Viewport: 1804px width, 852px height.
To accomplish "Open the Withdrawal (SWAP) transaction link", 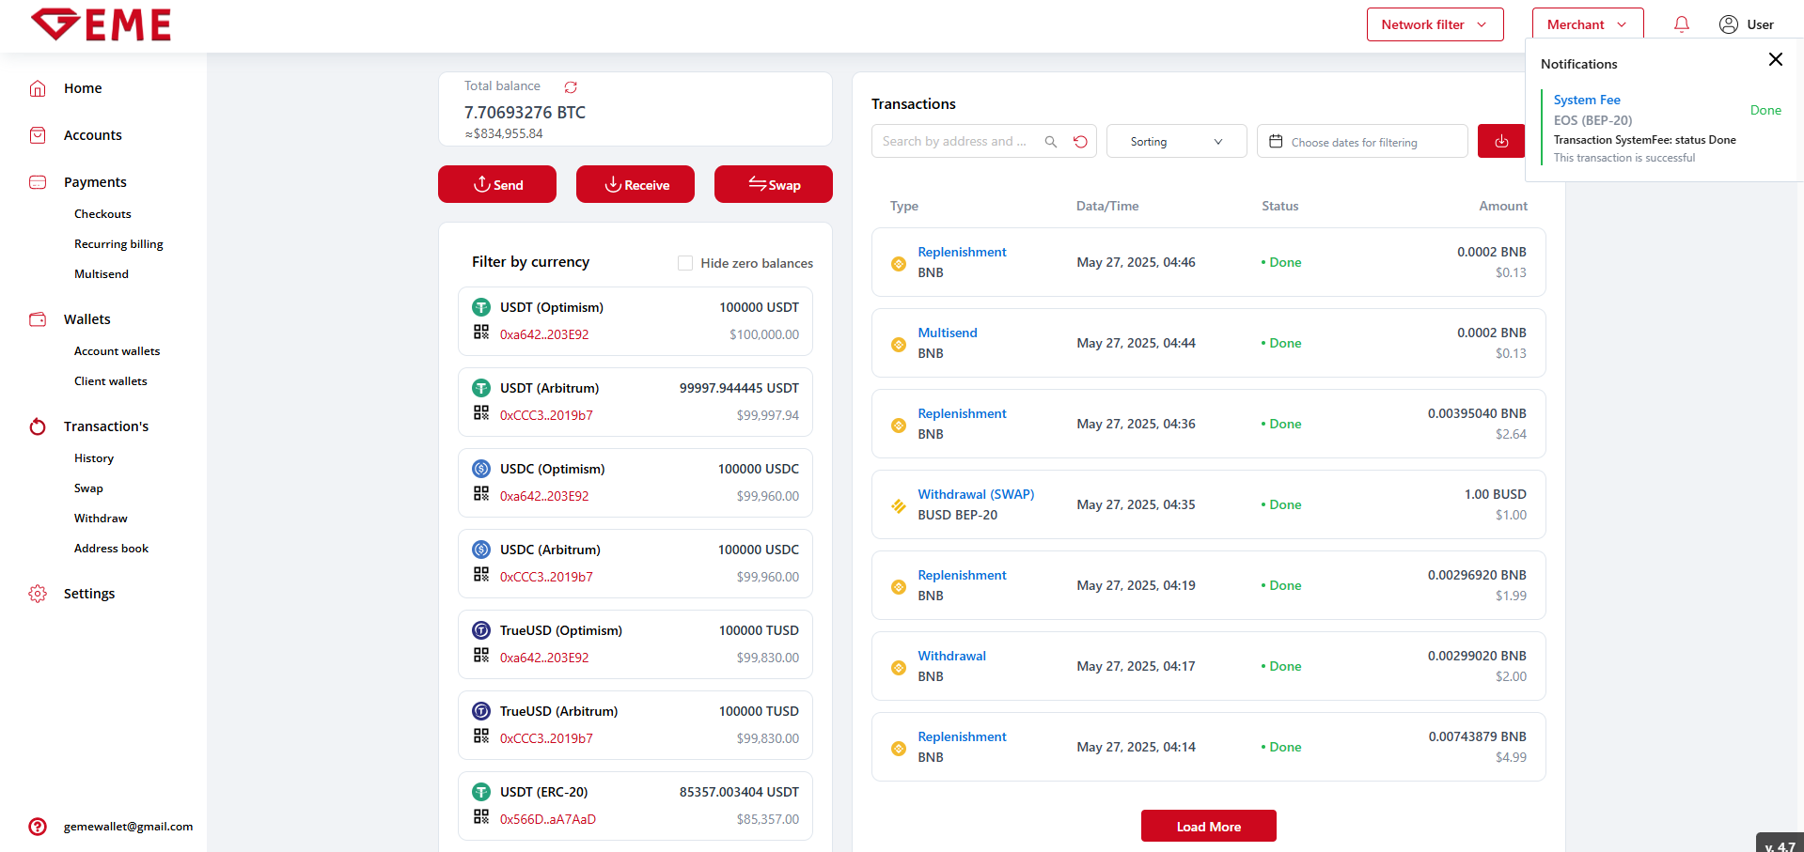I will [976, 494].
